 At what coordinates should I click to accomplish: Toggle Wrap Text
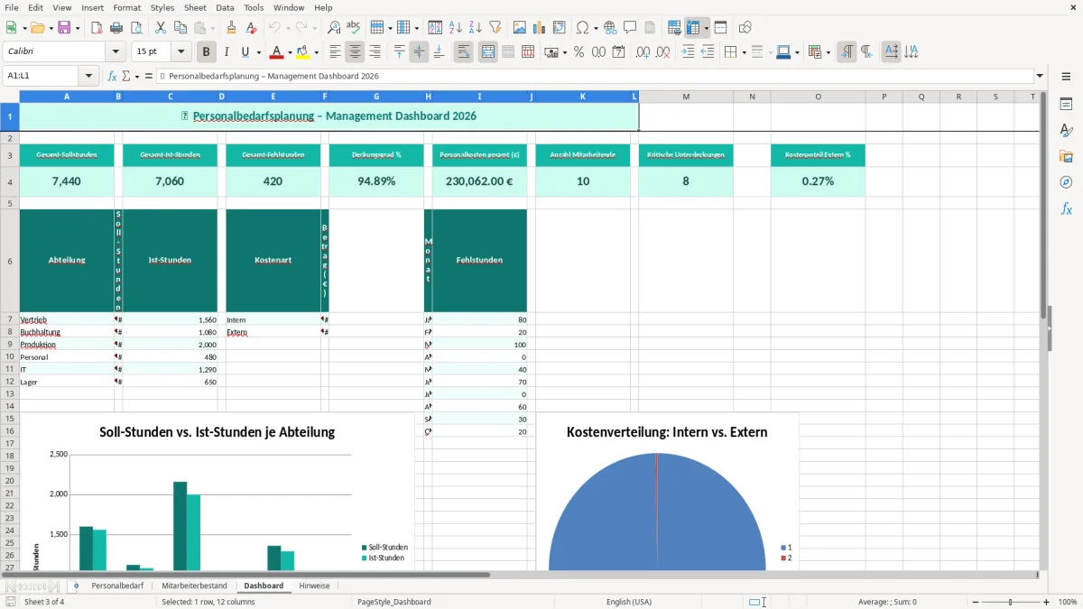click(464, 52)
